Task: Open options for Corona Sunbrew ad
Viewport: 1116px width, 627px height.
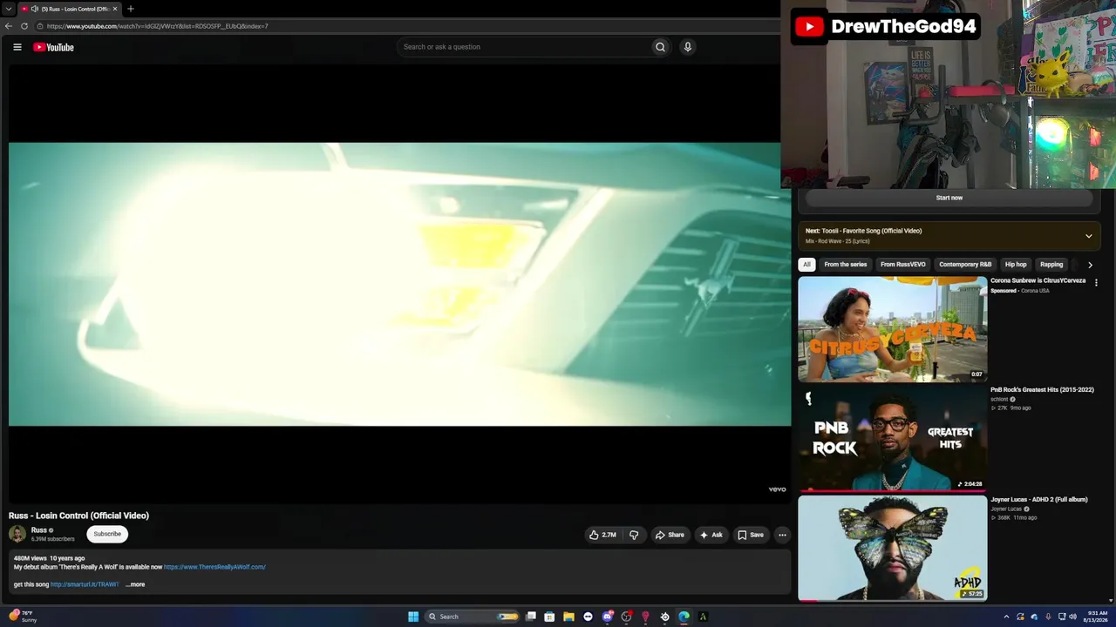Action: [x=1096, y=283]
